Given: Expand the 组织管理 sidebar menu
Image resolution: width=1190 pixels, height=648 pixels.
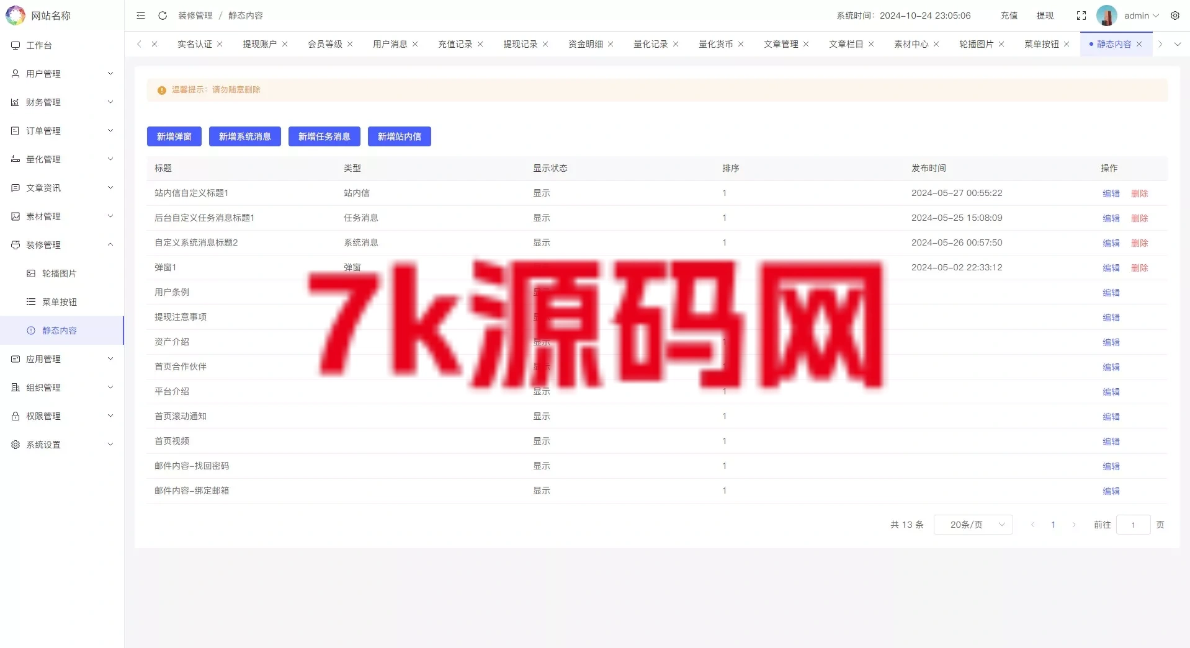Looking at the screenshot, I should click(x=62, y=388).
